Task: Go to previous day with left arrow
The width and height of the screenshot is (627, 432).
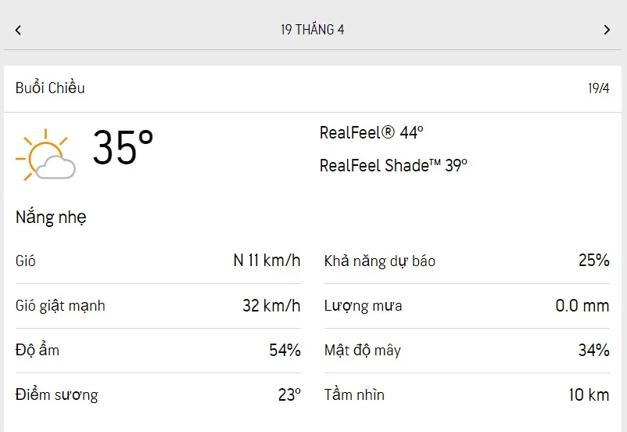Action: (18, 30)
